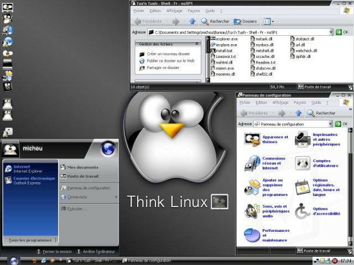Go up one folder in Tux'n Tush window
Image resolution: width=354 pixels, height=265 pixels.
pos(192,22)
